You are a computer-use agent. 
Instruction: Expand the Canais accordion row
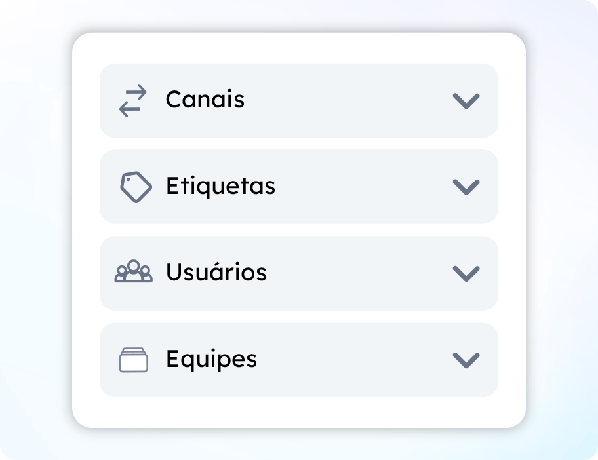click(328, 101)
